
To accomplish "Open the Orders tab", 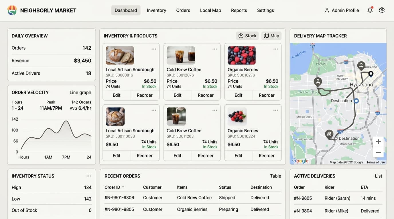I will pyautogui.click(x=183, y=10).
